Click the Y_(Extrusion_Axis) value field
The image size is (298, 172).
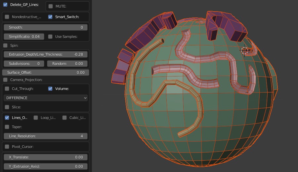(46, 166)
